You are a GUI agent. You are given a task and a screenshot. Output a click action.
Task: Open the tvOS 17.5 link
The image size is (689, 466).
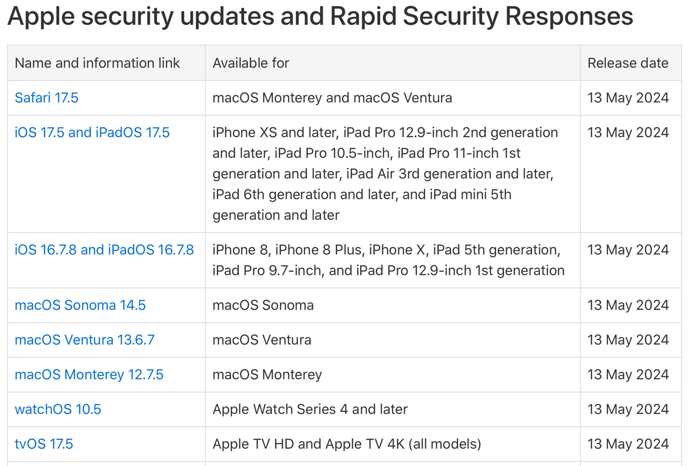click(44, 444)
